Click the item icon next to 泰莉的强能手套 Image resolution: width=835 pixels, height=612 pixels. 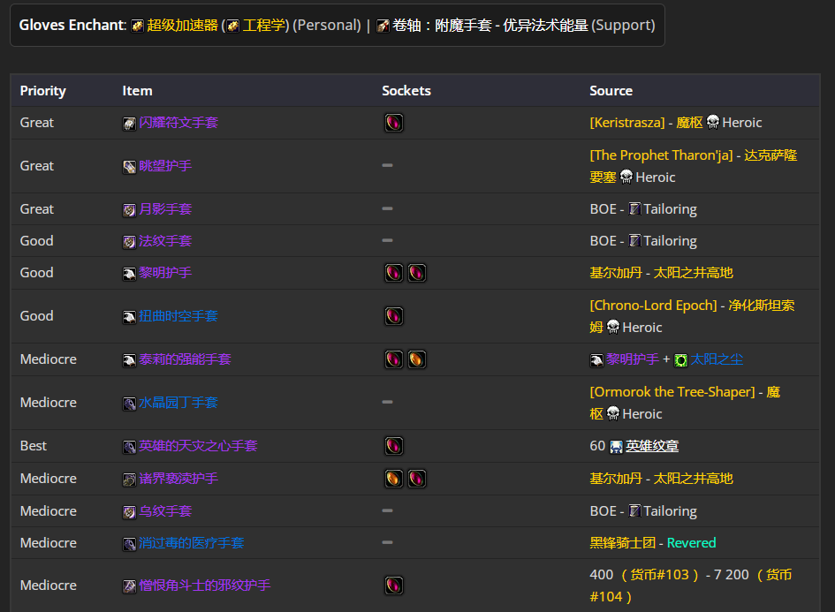pyautogui.click(x=129, y=360)
